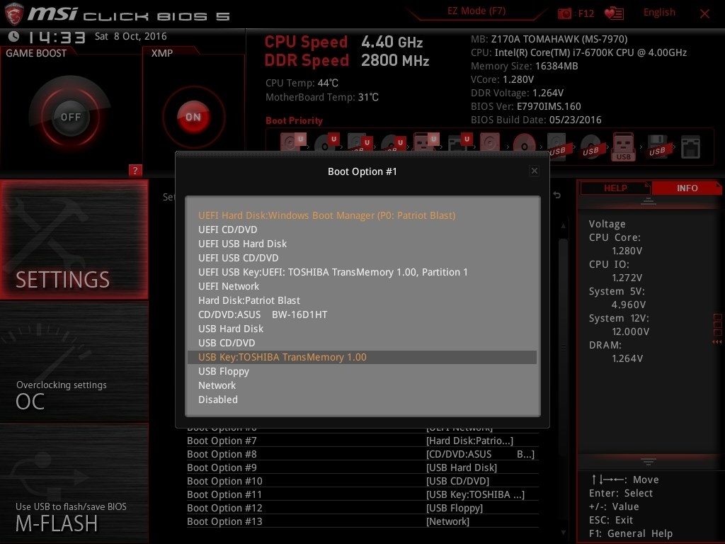Click the date Sat 8 Oct, 2016
This screenshot has height=544, width=725.
[x=130, y=36]
